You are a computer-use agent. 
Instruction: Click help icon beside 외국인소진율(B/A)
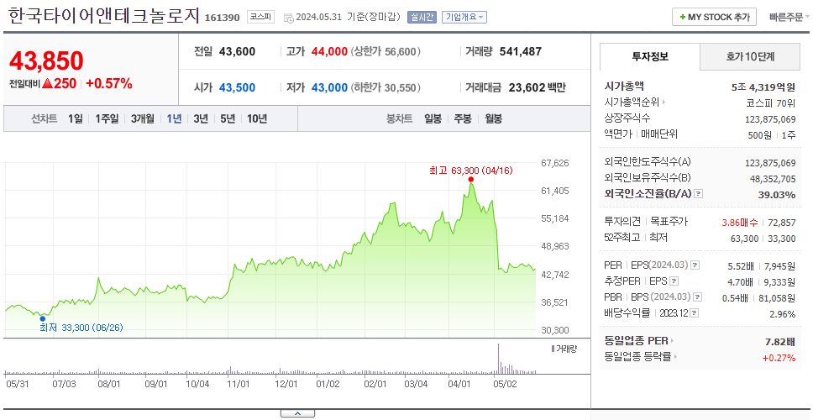pyautogui.click(x=699, y=194)
